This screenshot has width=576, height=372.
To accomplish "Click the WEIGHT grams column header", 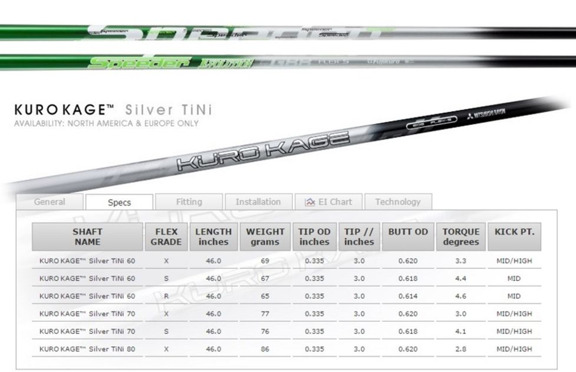I will [265, 237].
